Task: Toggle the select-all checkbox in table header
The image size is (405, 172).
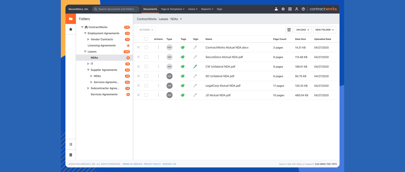Action: coord(146,39)
